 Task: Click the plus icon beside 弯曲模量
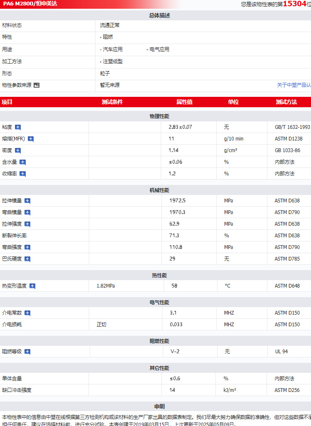coord(27,212)
